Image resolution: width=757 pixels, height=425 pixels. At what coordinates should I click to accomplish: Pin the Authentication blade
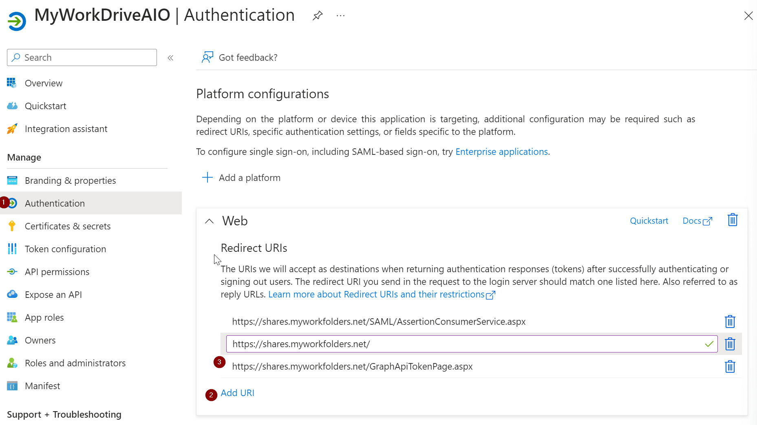[x=317, y=15]
